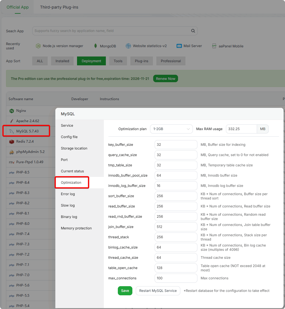Open the Slow log section

79,205
